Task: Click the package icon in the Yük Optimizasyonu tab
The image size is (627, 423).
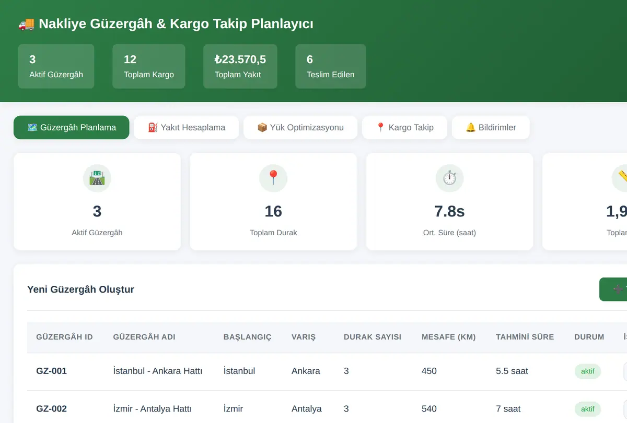Action: 262,127
